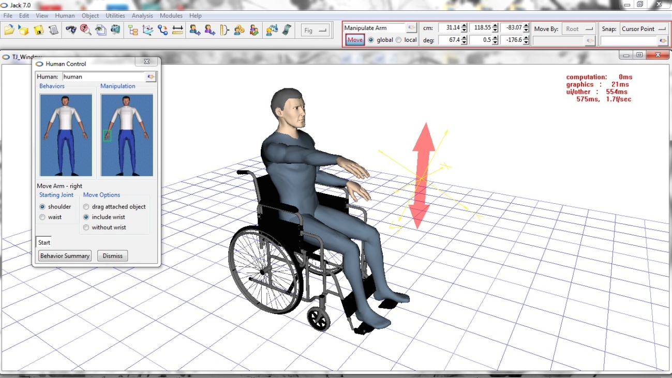Click the ruler with brace icon
Viewport: 672px width, 378px height.
point(224,30)
